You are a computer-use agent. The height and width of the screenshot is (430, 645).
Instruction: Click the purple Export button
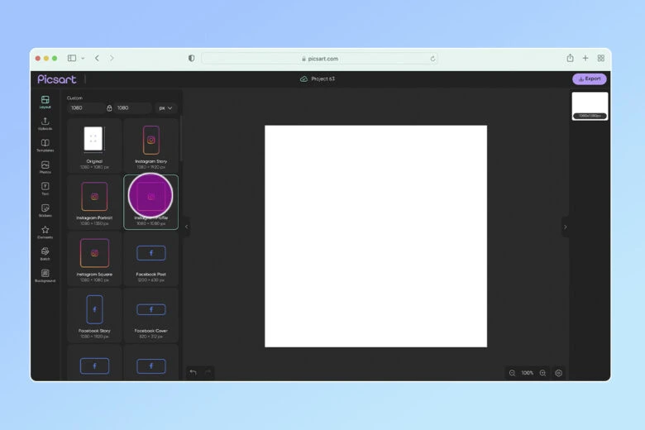[589, 79]
